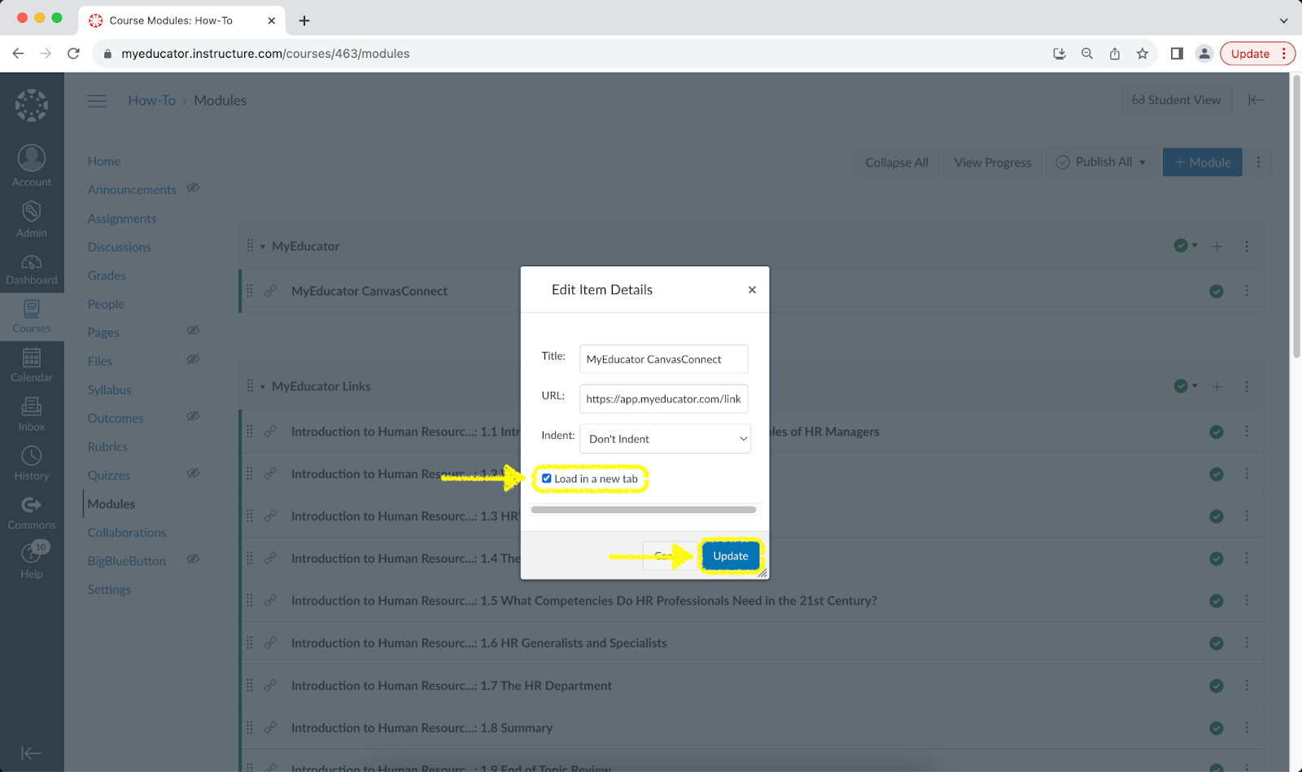Toggle publish status of 1.8 Summary item
The height and width of the screenshot is (772, 1302).
(x=1217, y=728)
